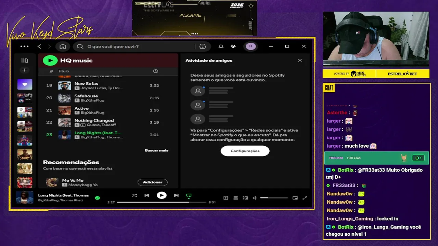The image size is (438, 246).
Task: Enter fullscreen with the expand icon
Action: pos(305,198)
